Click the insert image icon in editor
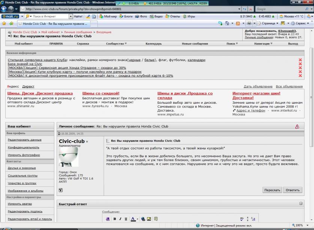The height and width of the screenshot is (230, 314). click(x=149, y=219)
